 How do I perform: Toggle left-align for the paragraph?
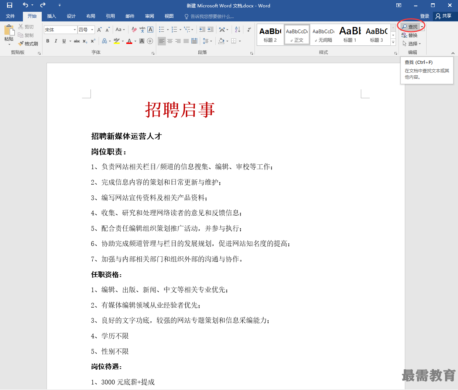(162, 41)
